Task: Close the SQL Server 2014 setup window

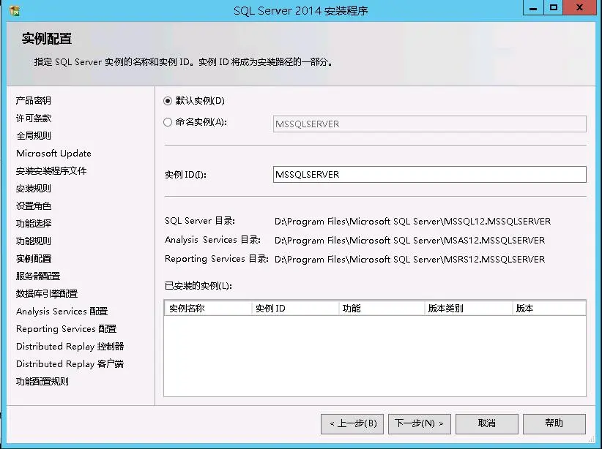Action: 580,7
